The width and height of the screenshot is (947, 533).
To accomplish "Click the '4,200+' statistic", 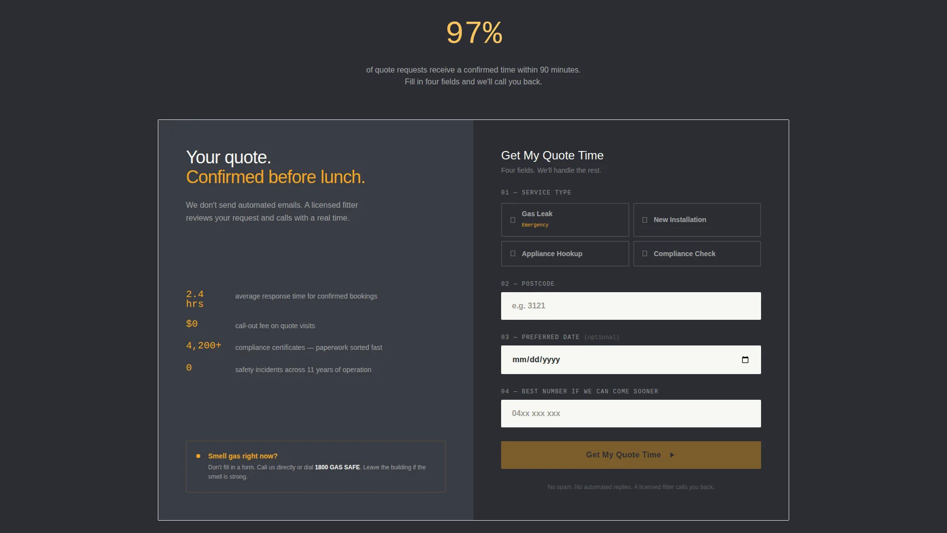I will point(204,345).
